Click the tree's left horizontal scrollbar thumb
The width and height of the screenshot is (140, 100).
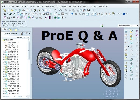(6, 96)
